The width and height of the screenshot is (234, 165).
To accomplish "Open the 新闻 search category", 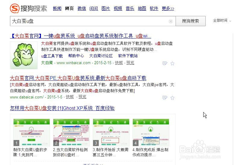I will pos(57,8).
